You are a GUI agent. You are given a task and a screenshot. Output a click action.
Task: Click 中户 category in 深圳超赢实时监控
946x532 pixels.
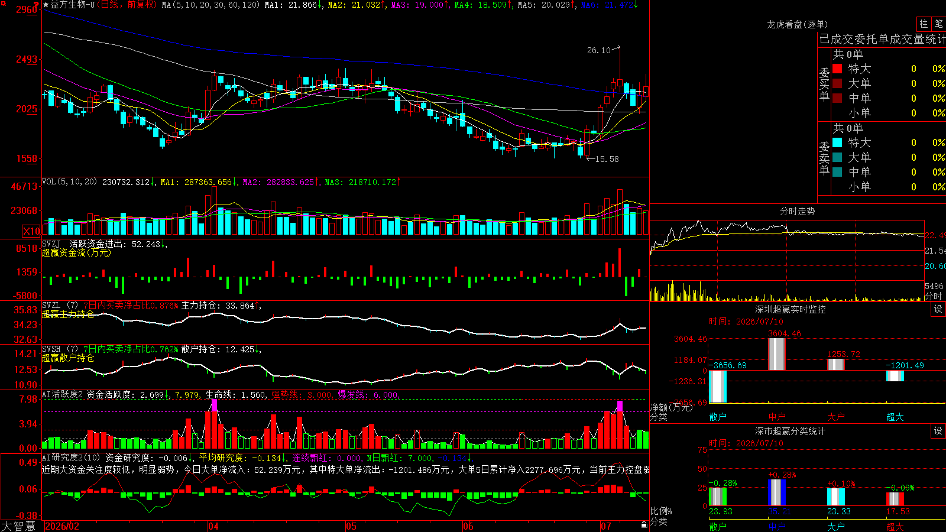[x=777, y=417]
